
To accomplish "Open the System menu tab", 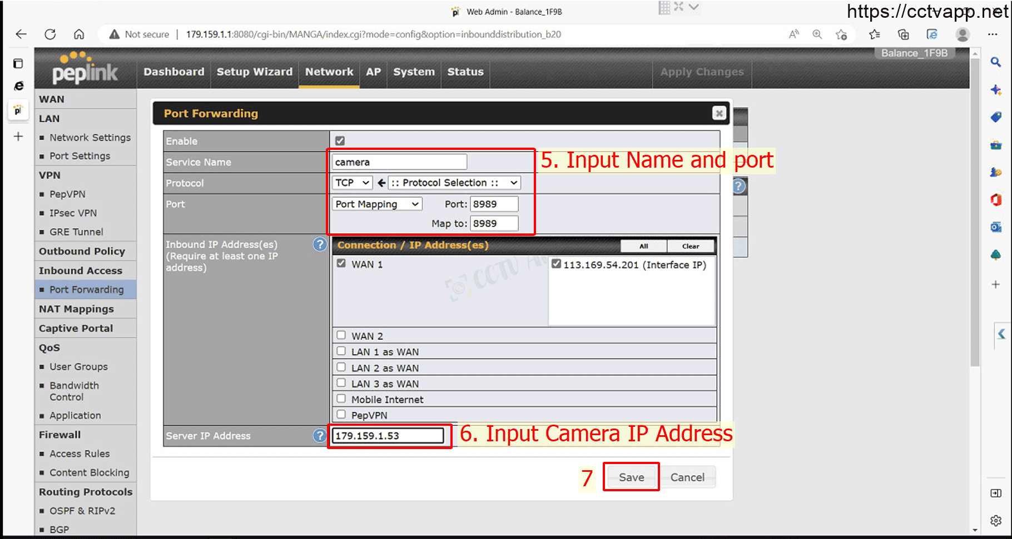I will pyautogui.click(x=414, y=72).
